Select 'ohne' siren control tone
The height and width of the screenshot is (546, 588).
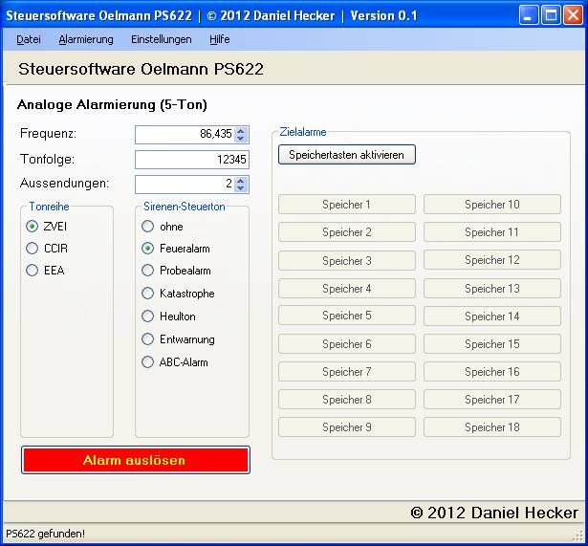tap(148, 227)
